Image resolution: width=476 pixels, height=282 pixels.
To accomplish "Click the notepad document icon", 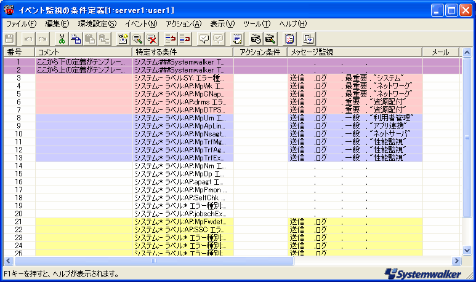I will (237, 39).
